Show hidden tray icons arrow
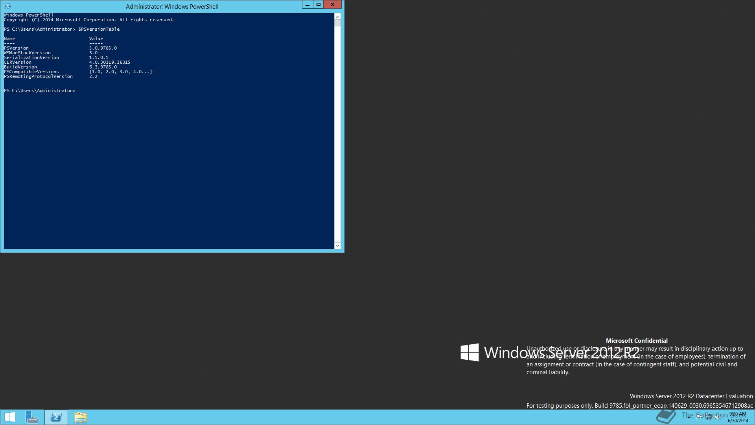 tap(689, 417)
